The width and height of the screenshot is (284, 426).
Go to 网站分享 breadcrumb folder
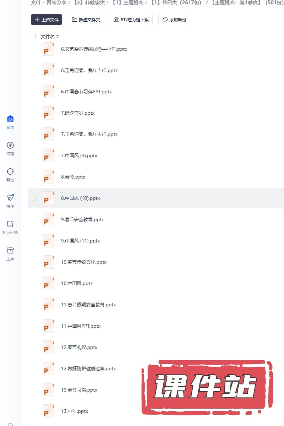click(x=56, y=3)
